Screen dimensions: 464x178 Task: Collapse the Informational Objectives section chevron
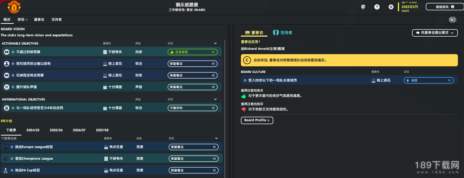point(215,99)
